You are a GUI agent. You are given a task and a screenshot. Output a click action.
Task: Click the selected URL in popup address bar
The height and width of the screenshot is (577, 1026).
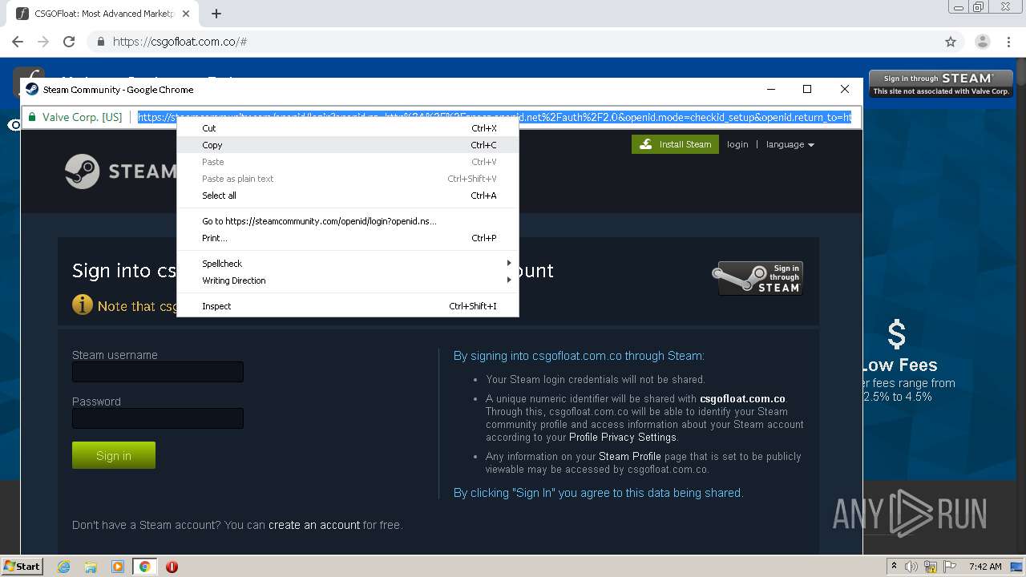(495, 117)
